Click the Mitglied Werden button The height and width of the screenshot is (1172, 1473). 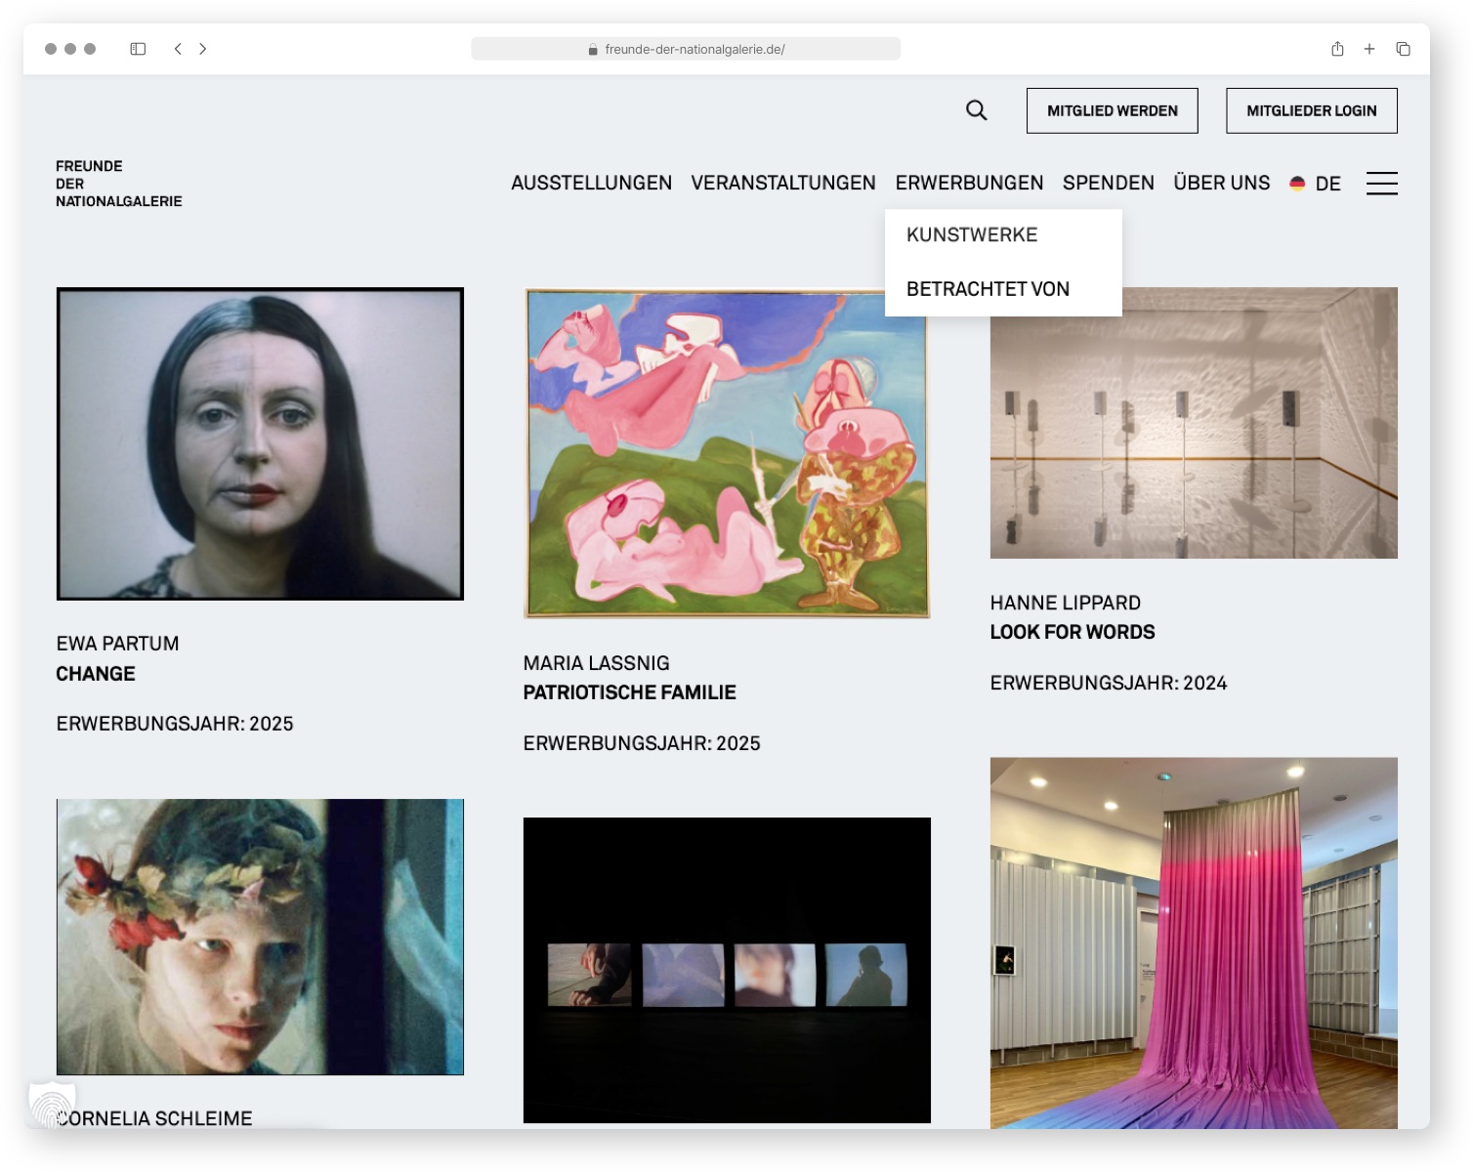point(1113,110)
